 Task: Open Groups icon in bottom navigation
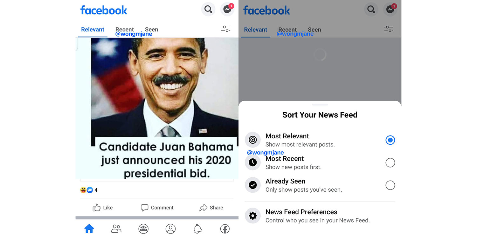click(143, 228)
